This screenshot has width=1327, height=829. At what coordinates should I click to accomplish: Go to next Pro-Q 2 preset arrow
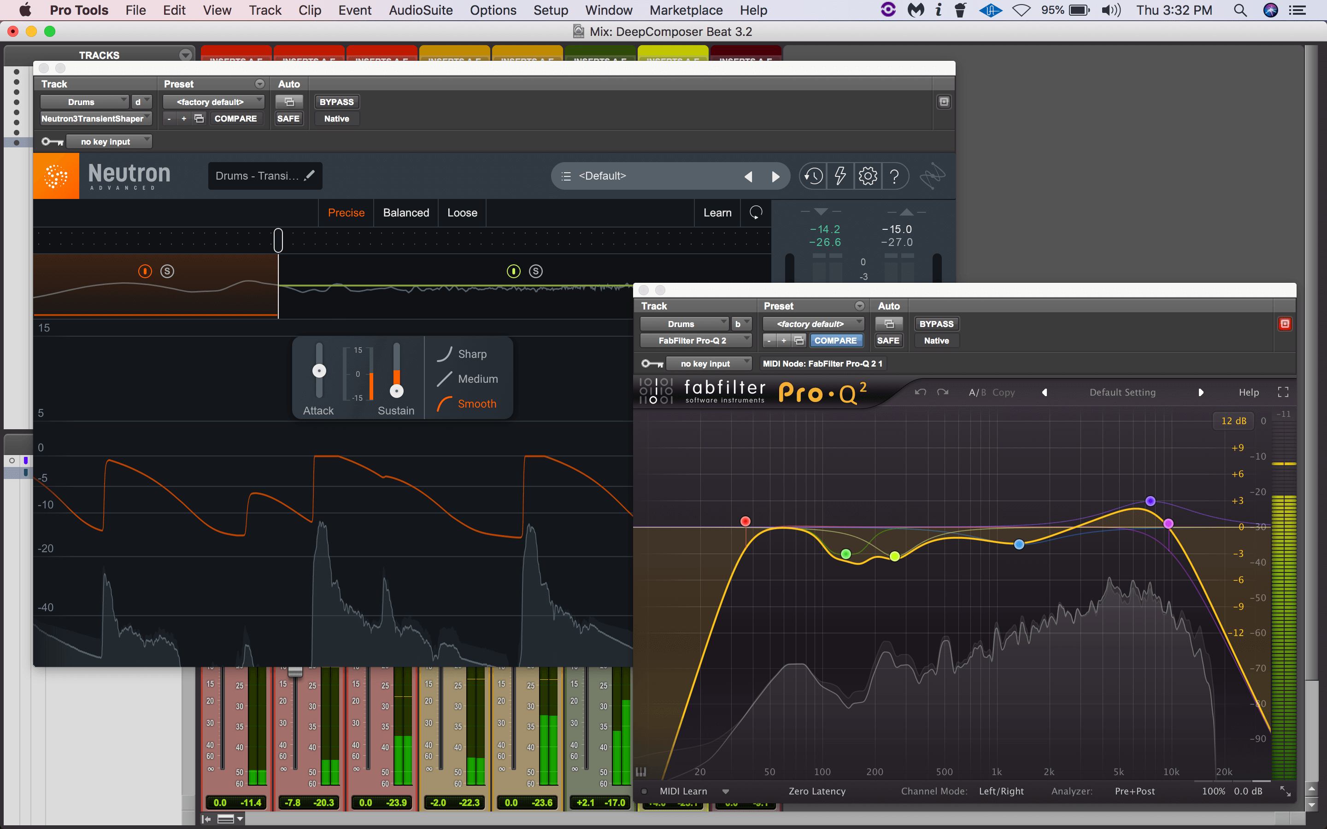1201,392
